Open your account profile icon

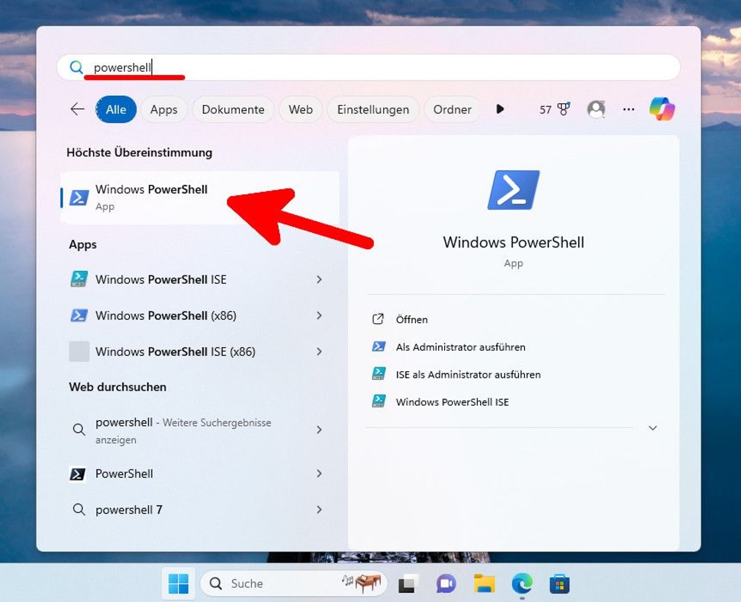pyautogui.click(x=596, y=109)
